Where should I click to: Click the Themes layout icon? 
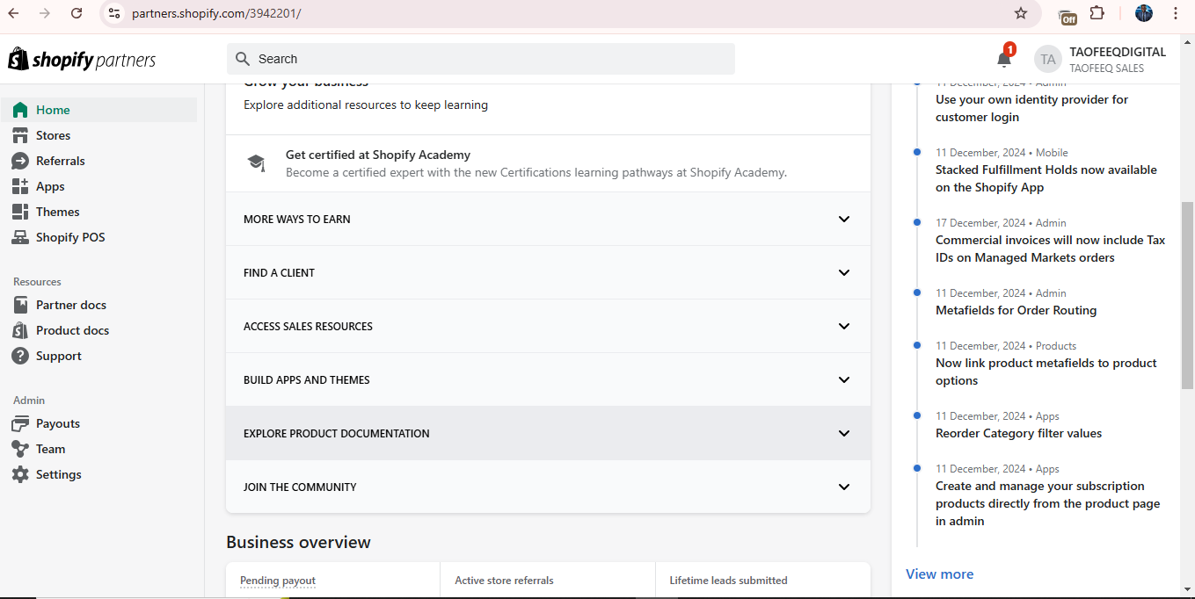coord(20,212)
